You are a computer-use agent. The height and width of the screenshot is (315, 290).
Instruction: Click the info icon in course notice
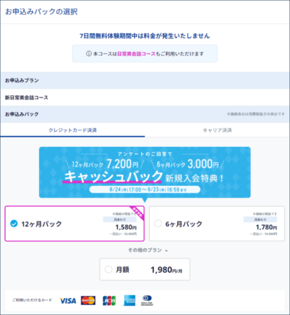(89, 54)
